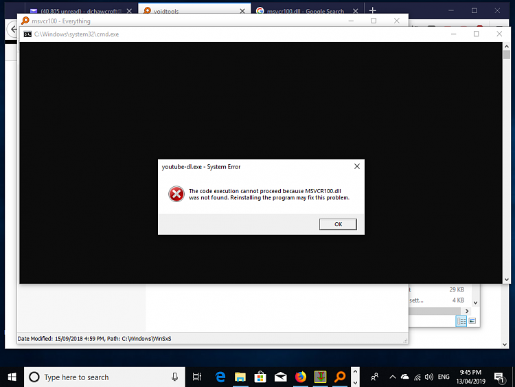Screen dimensions: 515x387
Task: Click the horizontal scroll right arrow
Action: tap(467, 311)
